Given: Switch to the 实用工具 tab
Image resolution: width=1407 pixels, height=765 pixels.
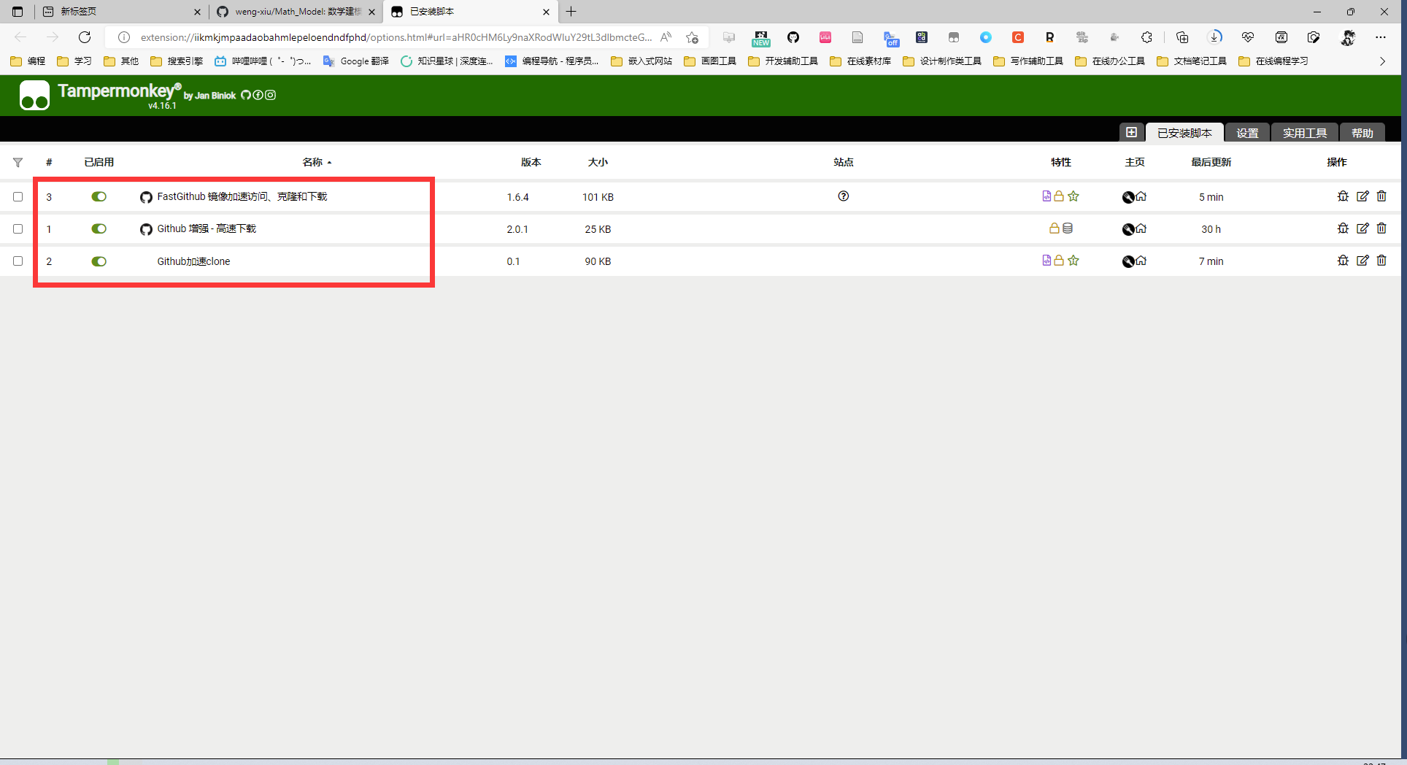Looking at the screenshot, I should click(1305, 133).
